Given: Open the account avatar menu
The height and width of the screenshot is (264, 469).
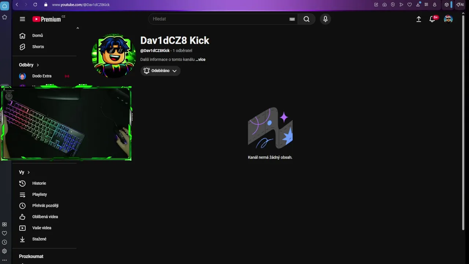Looking at the screenshot, I should click(x=448, y=19).
